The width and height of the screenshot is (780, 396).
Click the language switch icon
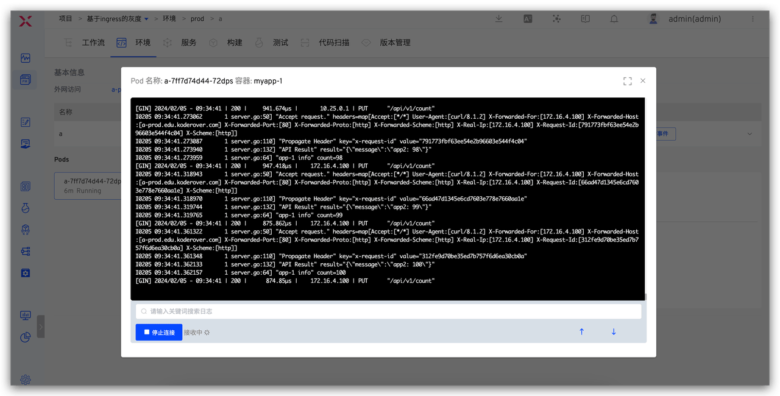pyautogui.click(x=528, y=19)
